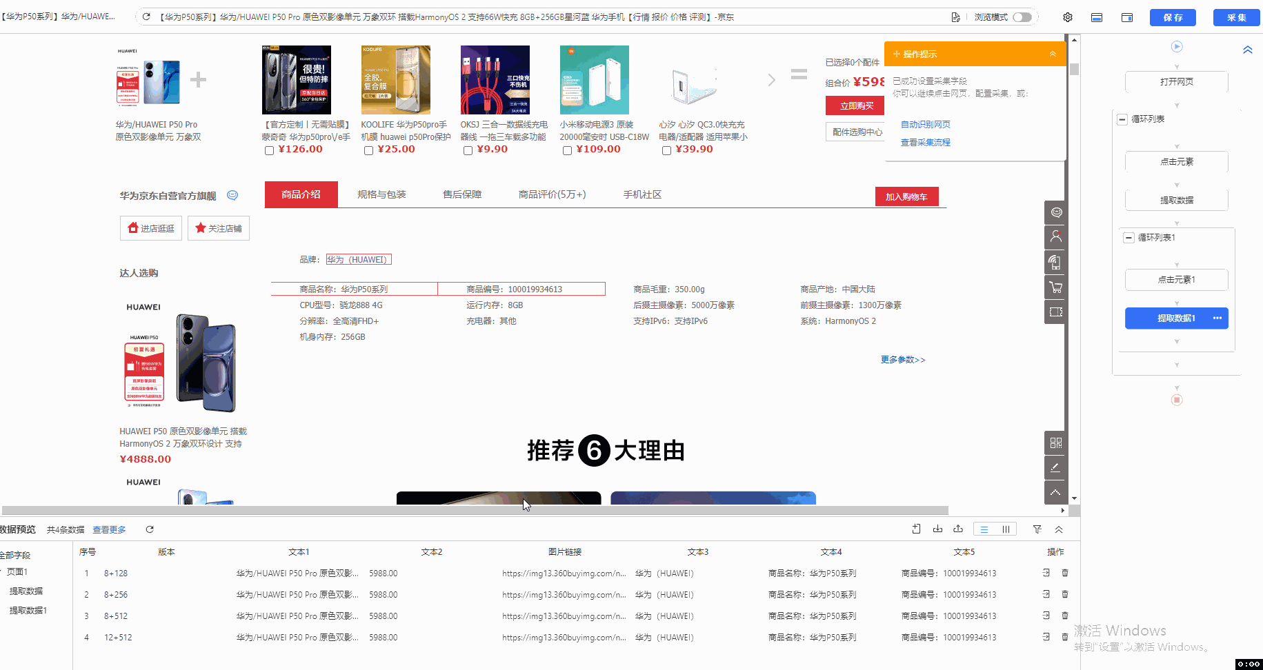The image size is (1263, 670).
Task: Click the move icon for row 4
Action: pyautogui.click(x=1046, y=637)
